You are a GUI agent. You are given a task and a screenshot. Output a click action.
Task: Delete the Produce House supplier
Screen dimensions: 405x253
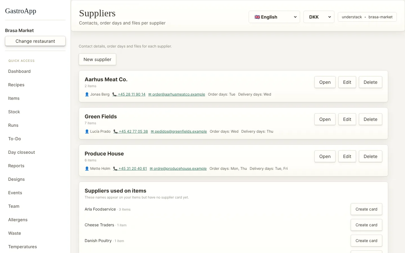pos(370,156)
